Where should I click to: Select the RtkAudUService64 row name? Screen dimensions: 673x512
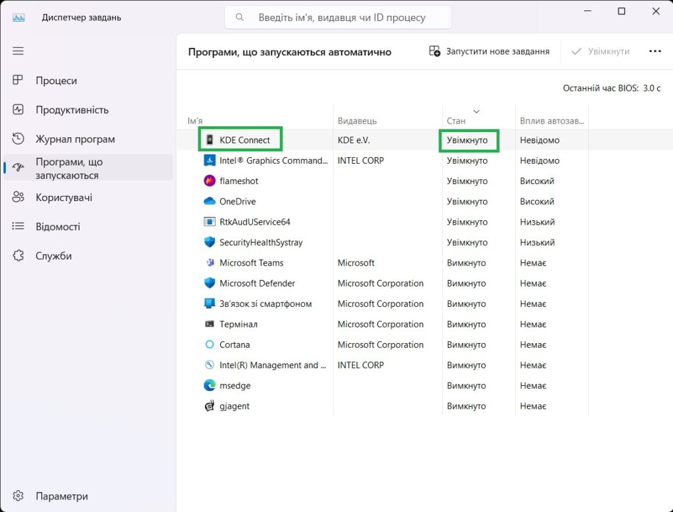tap(255, 222)
